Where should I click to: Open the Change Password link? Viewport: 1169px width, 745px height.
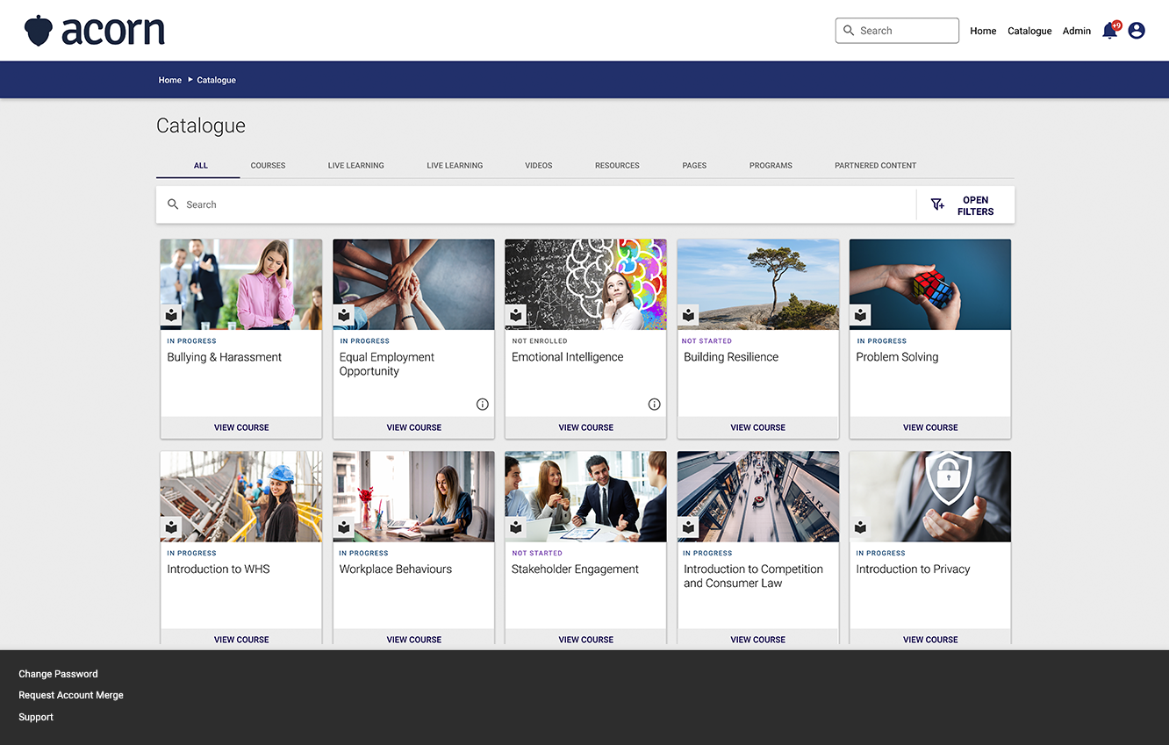[x=58, y=674]
